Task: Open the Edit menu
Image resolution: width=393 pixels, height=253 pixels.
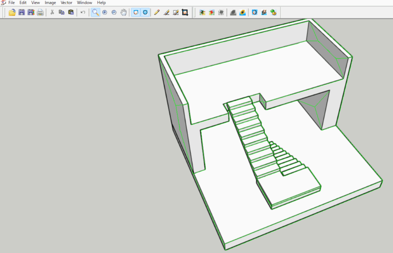Action: [x=23, y=3]
